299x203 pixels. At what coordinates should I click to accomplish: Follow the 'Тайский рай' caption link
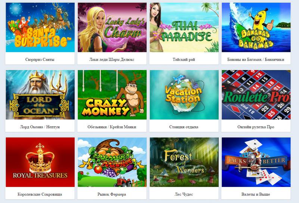(184, 60)
